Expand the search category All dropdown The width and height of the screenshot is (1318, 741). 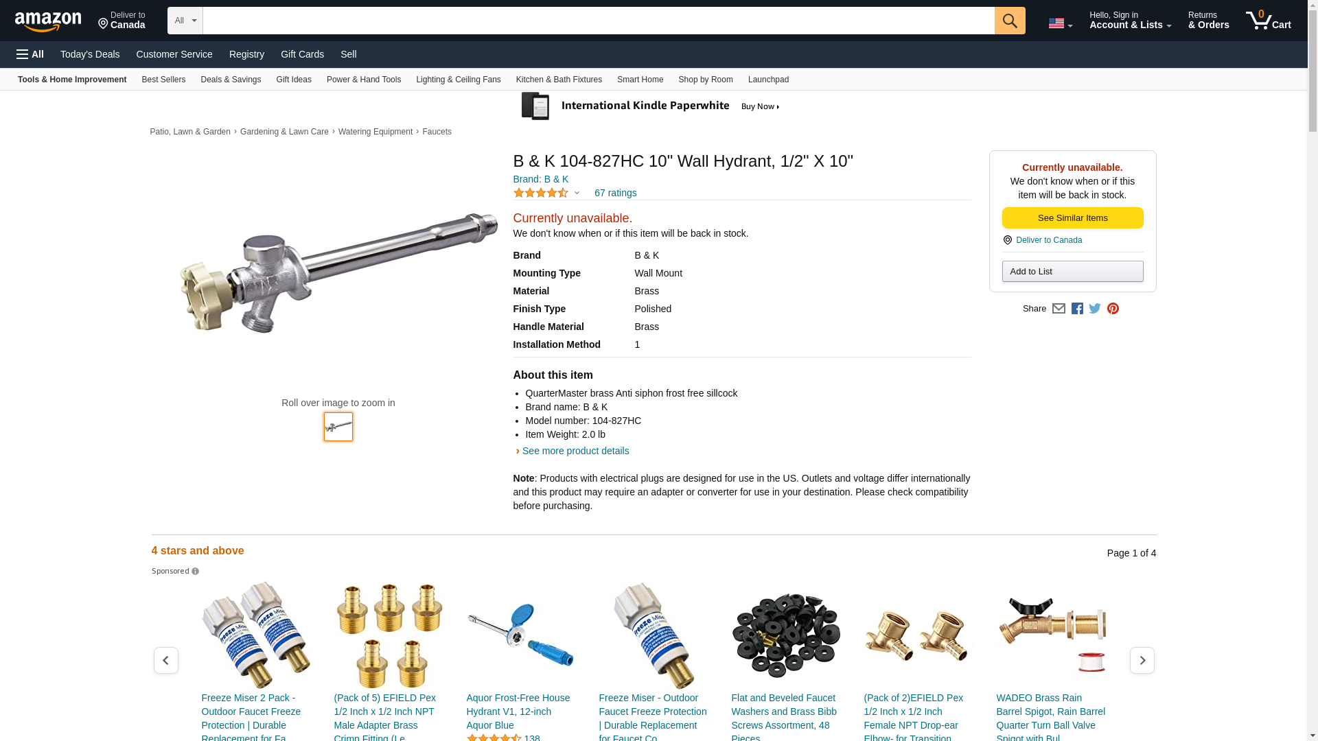[185, 21]
